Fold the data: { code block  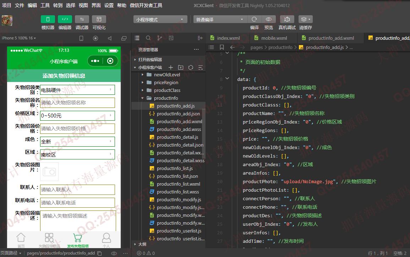coord(227,78)
